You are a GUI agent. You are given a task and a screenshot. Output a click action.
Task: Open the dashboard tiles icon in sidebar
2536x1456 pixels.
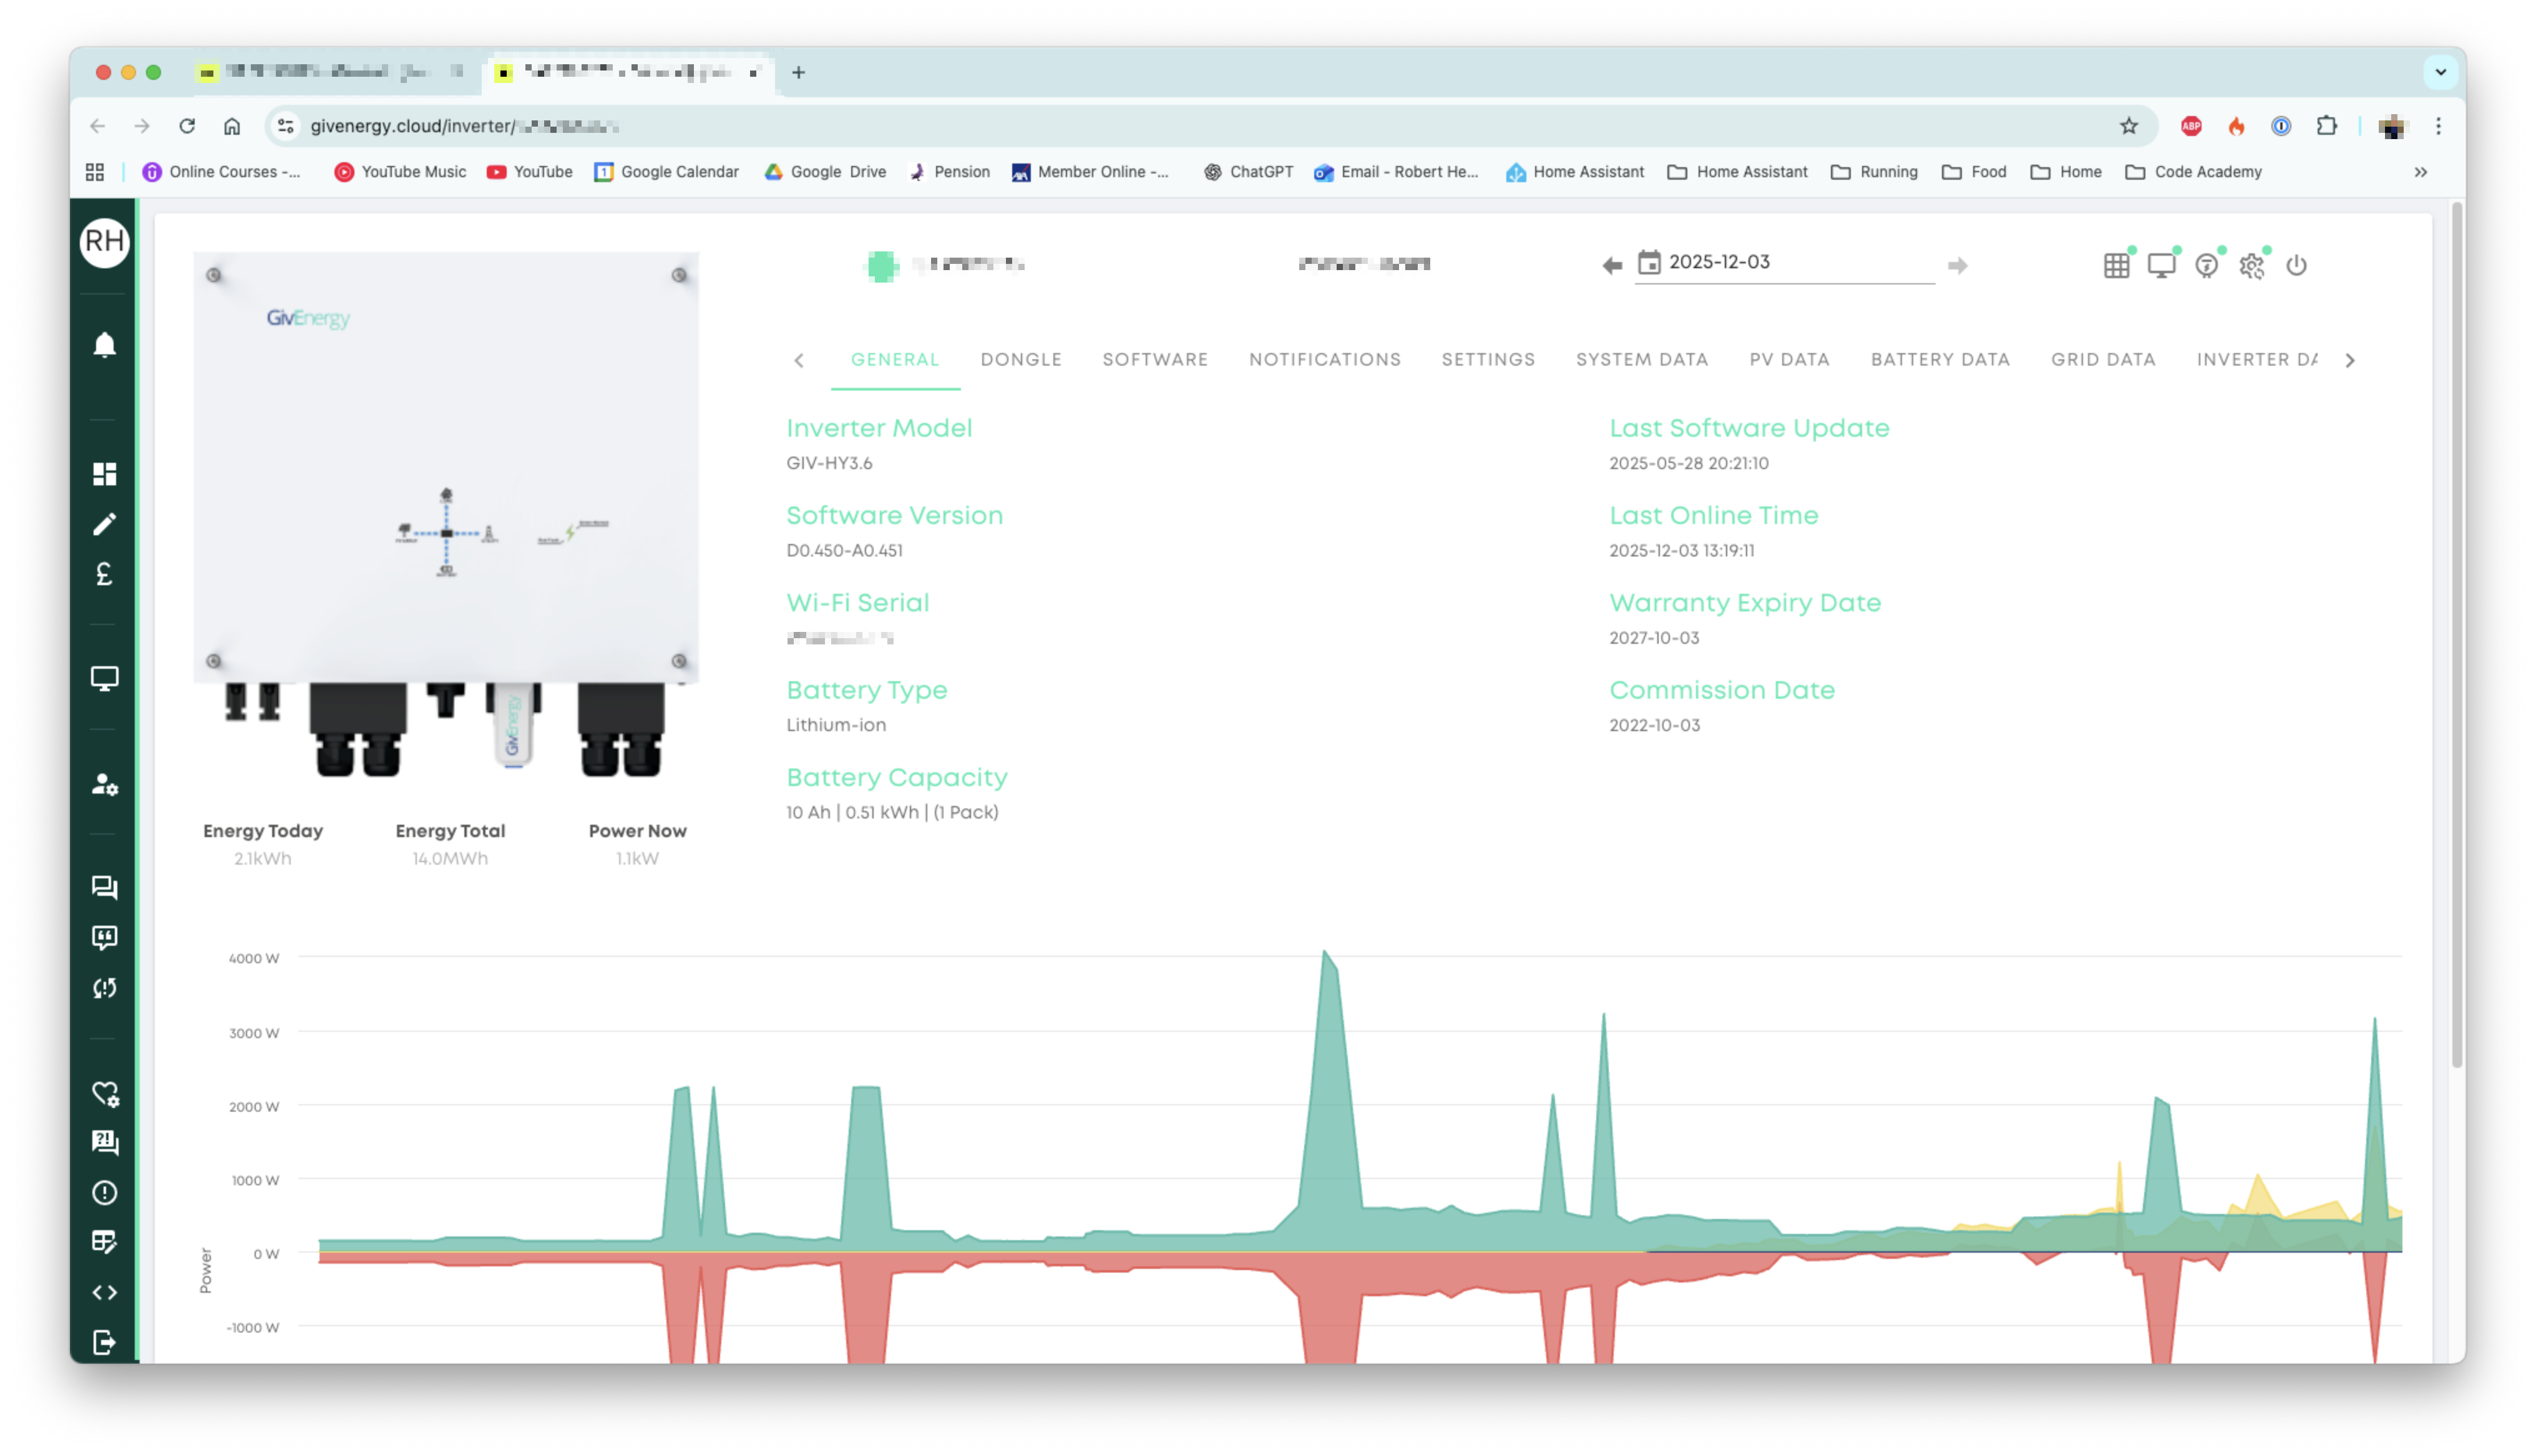(x=104, y=473)
